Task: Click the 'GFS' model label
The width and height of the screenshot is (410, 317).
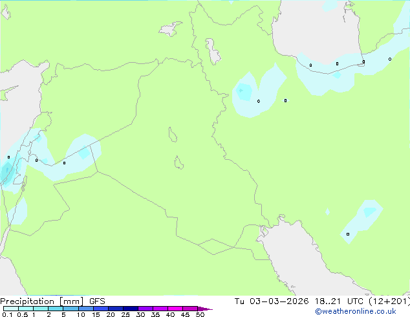Action: pos(97,301)
